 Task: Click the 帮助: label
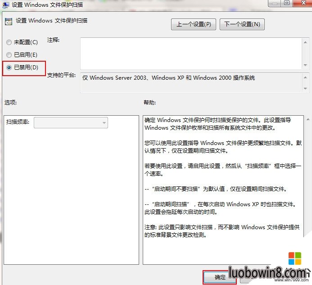149,103
